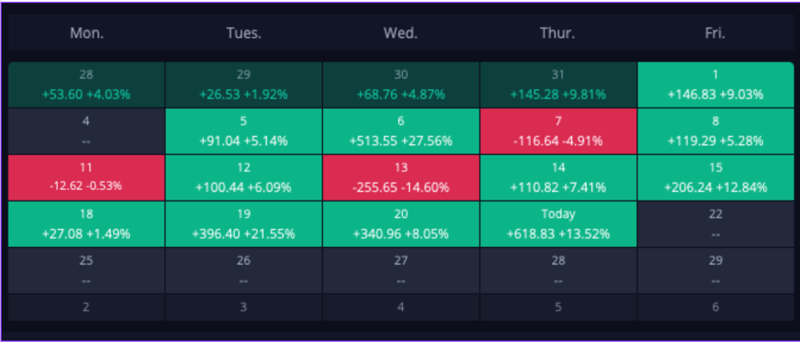The height and width of the screenshot is (342, 800).
Task: Click previous-month day 28 with +53.60
Action: coord(86,84)
